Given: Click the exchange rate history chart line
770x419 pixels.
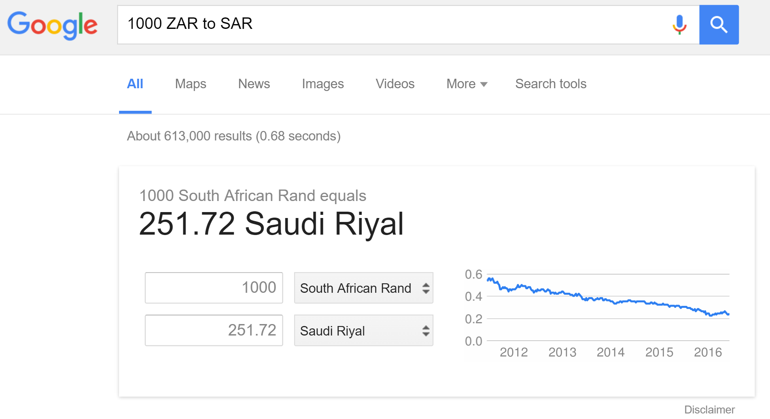Looking at the screenshot, I should (608, 299).
